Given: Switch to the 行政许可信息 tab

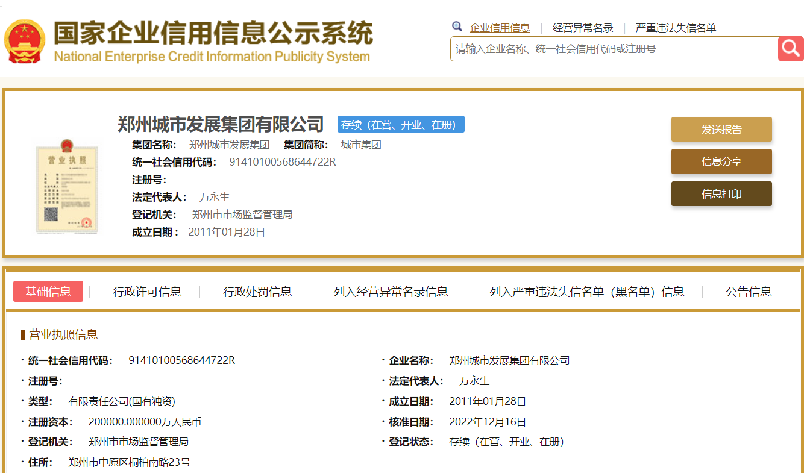Looking at the screenshot, I should pos(147,292).
